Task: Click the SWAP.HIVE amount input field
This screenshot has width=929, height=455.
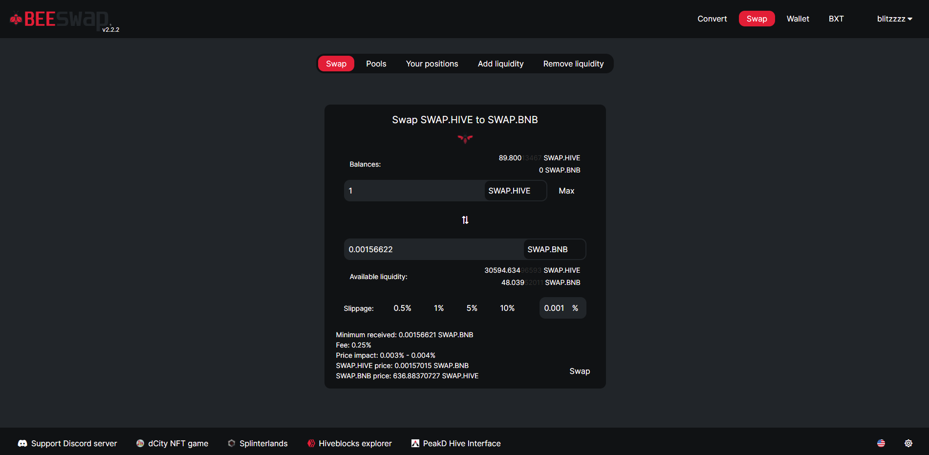Action: click(x=414, y=191)
